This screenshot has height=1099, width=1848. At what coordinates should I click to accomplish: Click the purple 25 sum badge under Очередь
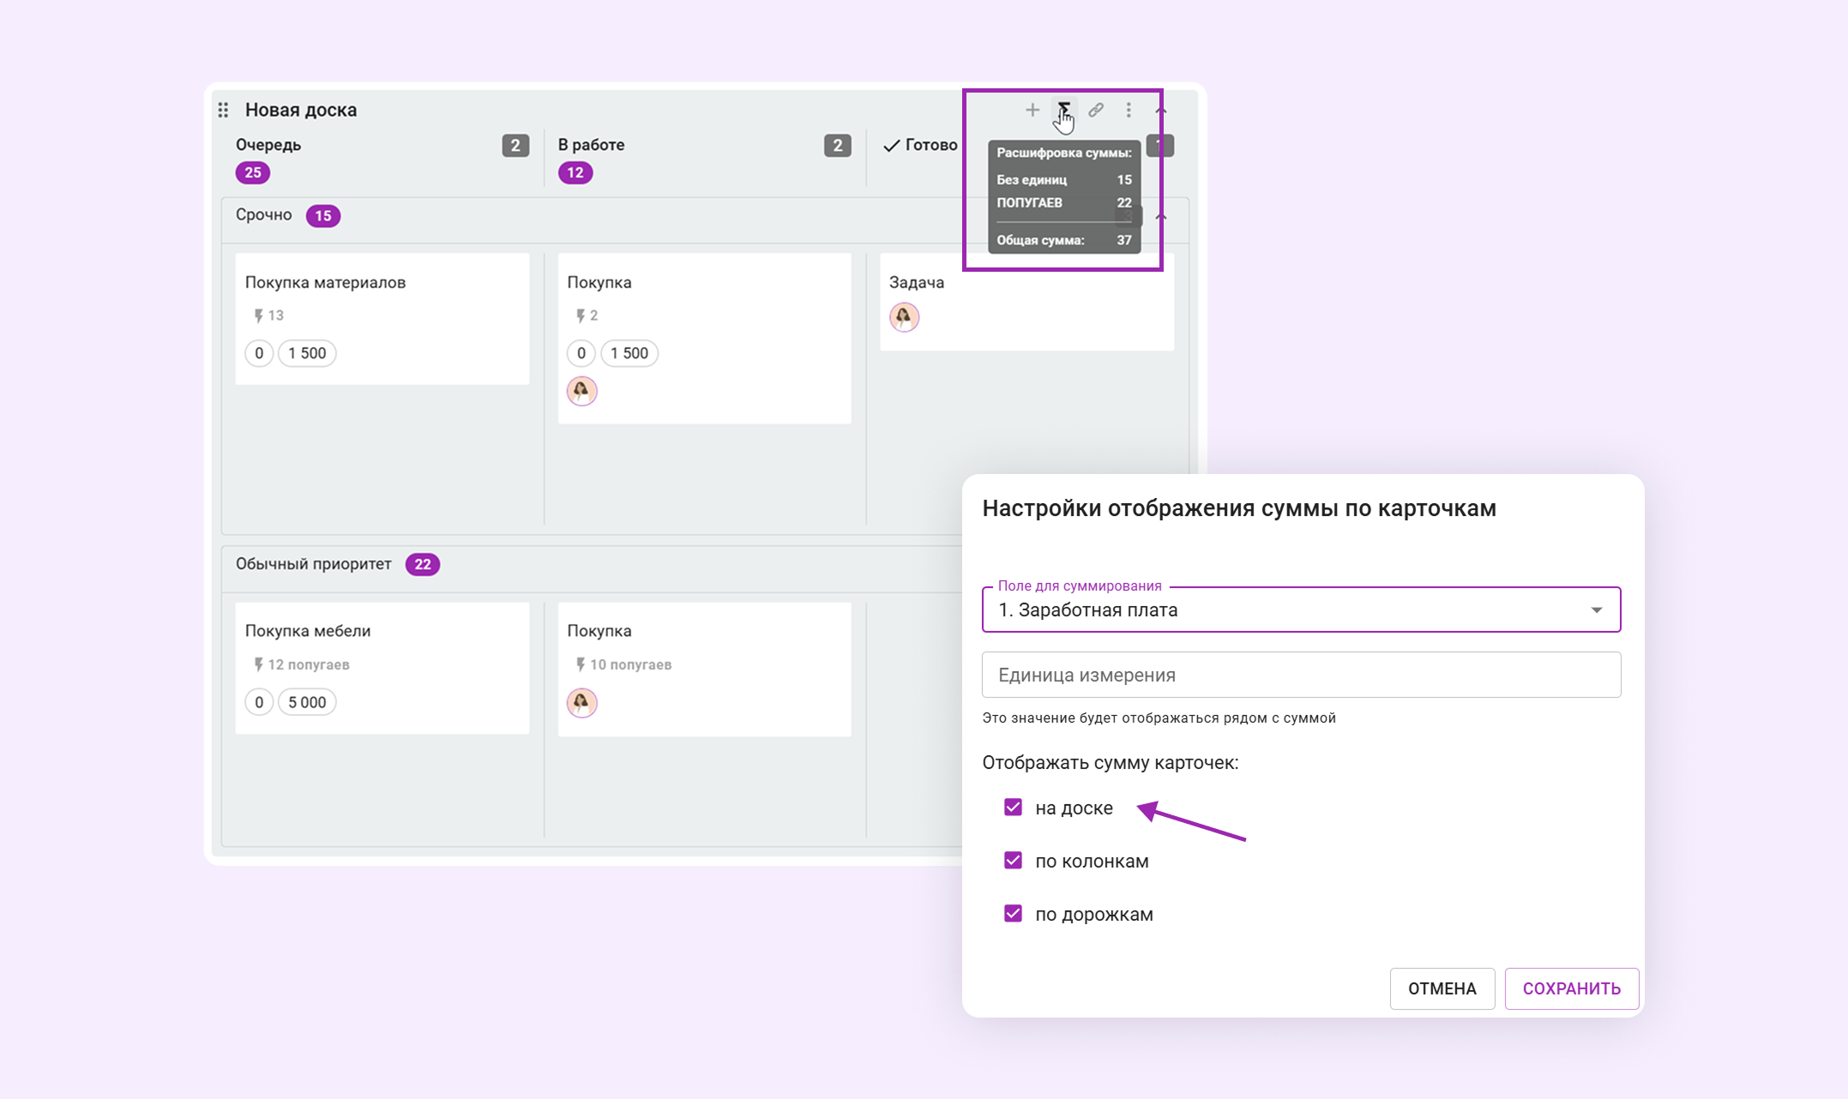point(252,173)
